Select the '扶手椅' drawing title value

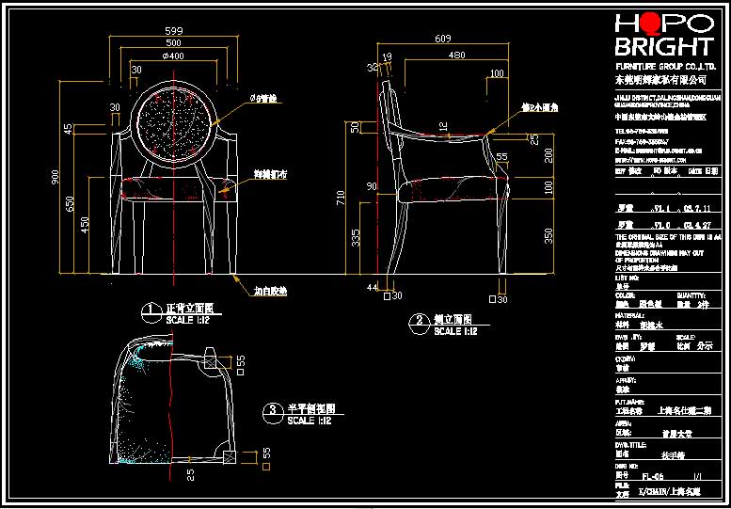click(673, 455)
